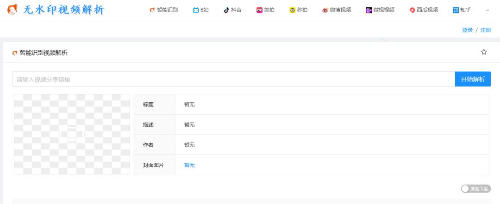This screenshot has width=500, height=204.
Task: Click the 智能识别视频解析 panel heading
Action: [44, 53]
